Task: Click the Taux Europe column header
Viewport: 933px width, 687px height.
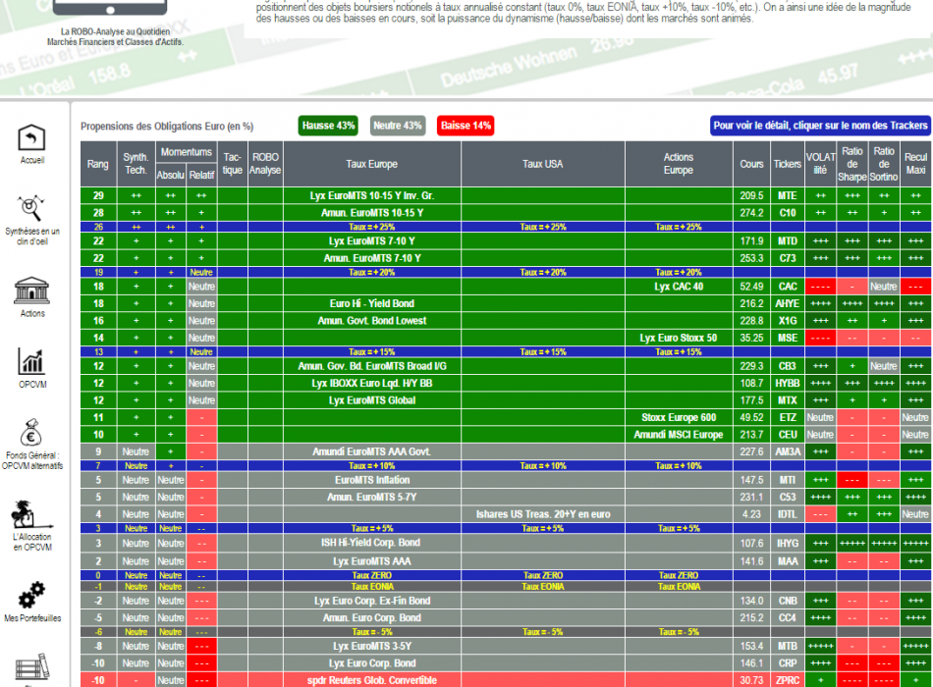Action: coord(372,164)
